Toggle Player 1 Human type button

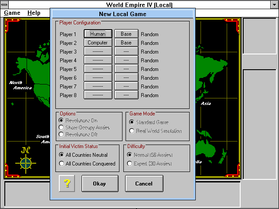click(x=98, y=34)
